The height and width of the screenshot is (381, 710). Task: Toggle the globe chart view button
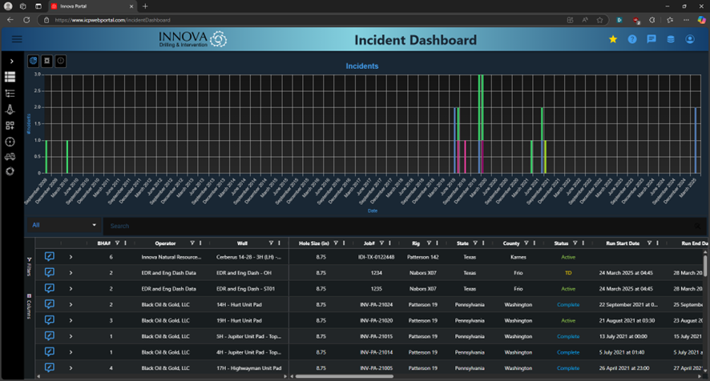click(x=34, y=61)
